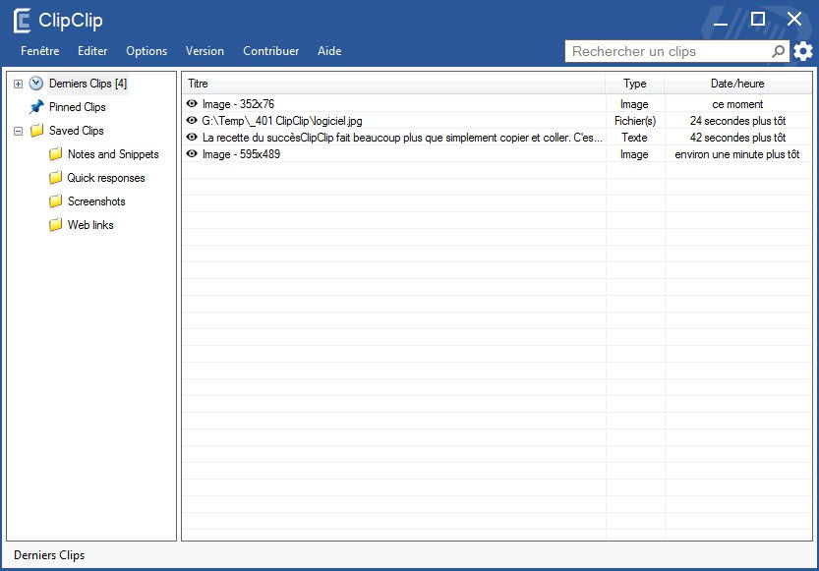This screenshot has width=819, height=571.
Task: Open the Screenshots folder
Action: [96, 200]
